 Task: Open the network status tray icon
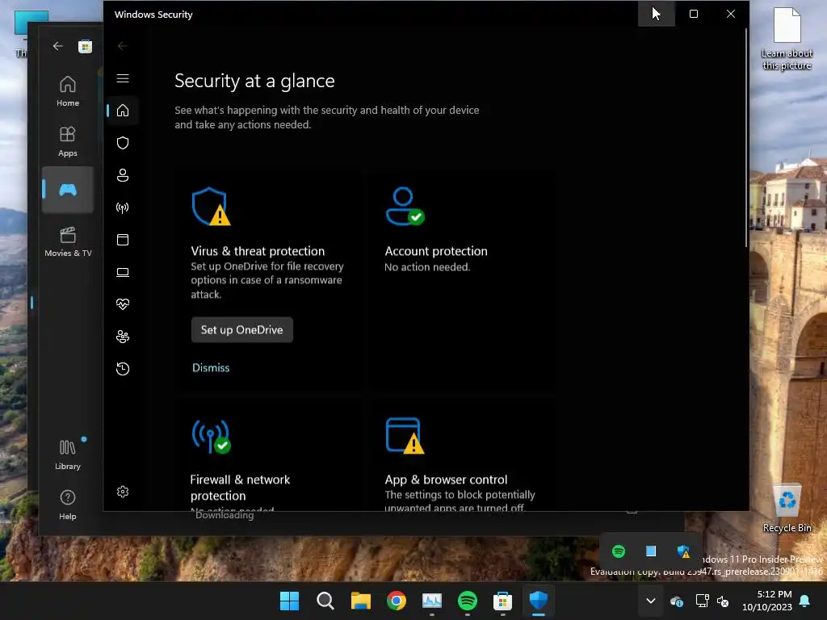[x=702, y=601]
